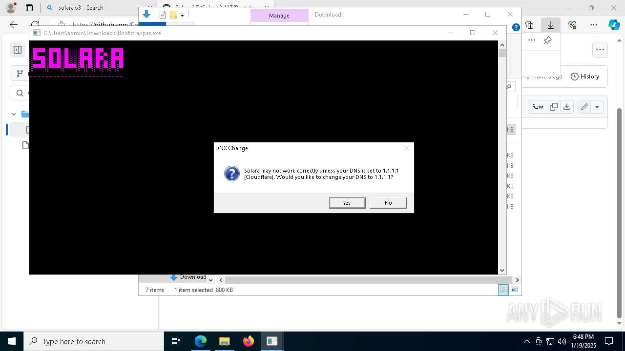
Task: Click '7 items' in Explorer status bar
Action: pyautogui.click(x=155, y=290)
